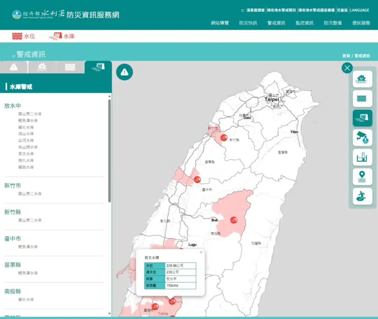Click the 水位 water level shortcut
Image resolution: width=378 pixels, height=319 pixels.
pos(23,36)
